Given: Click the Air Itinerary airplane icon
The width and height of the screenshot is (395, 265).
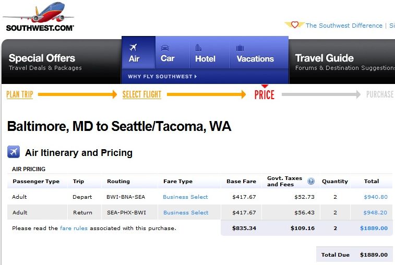Looking at the screenshot, I should coord(14,152).
